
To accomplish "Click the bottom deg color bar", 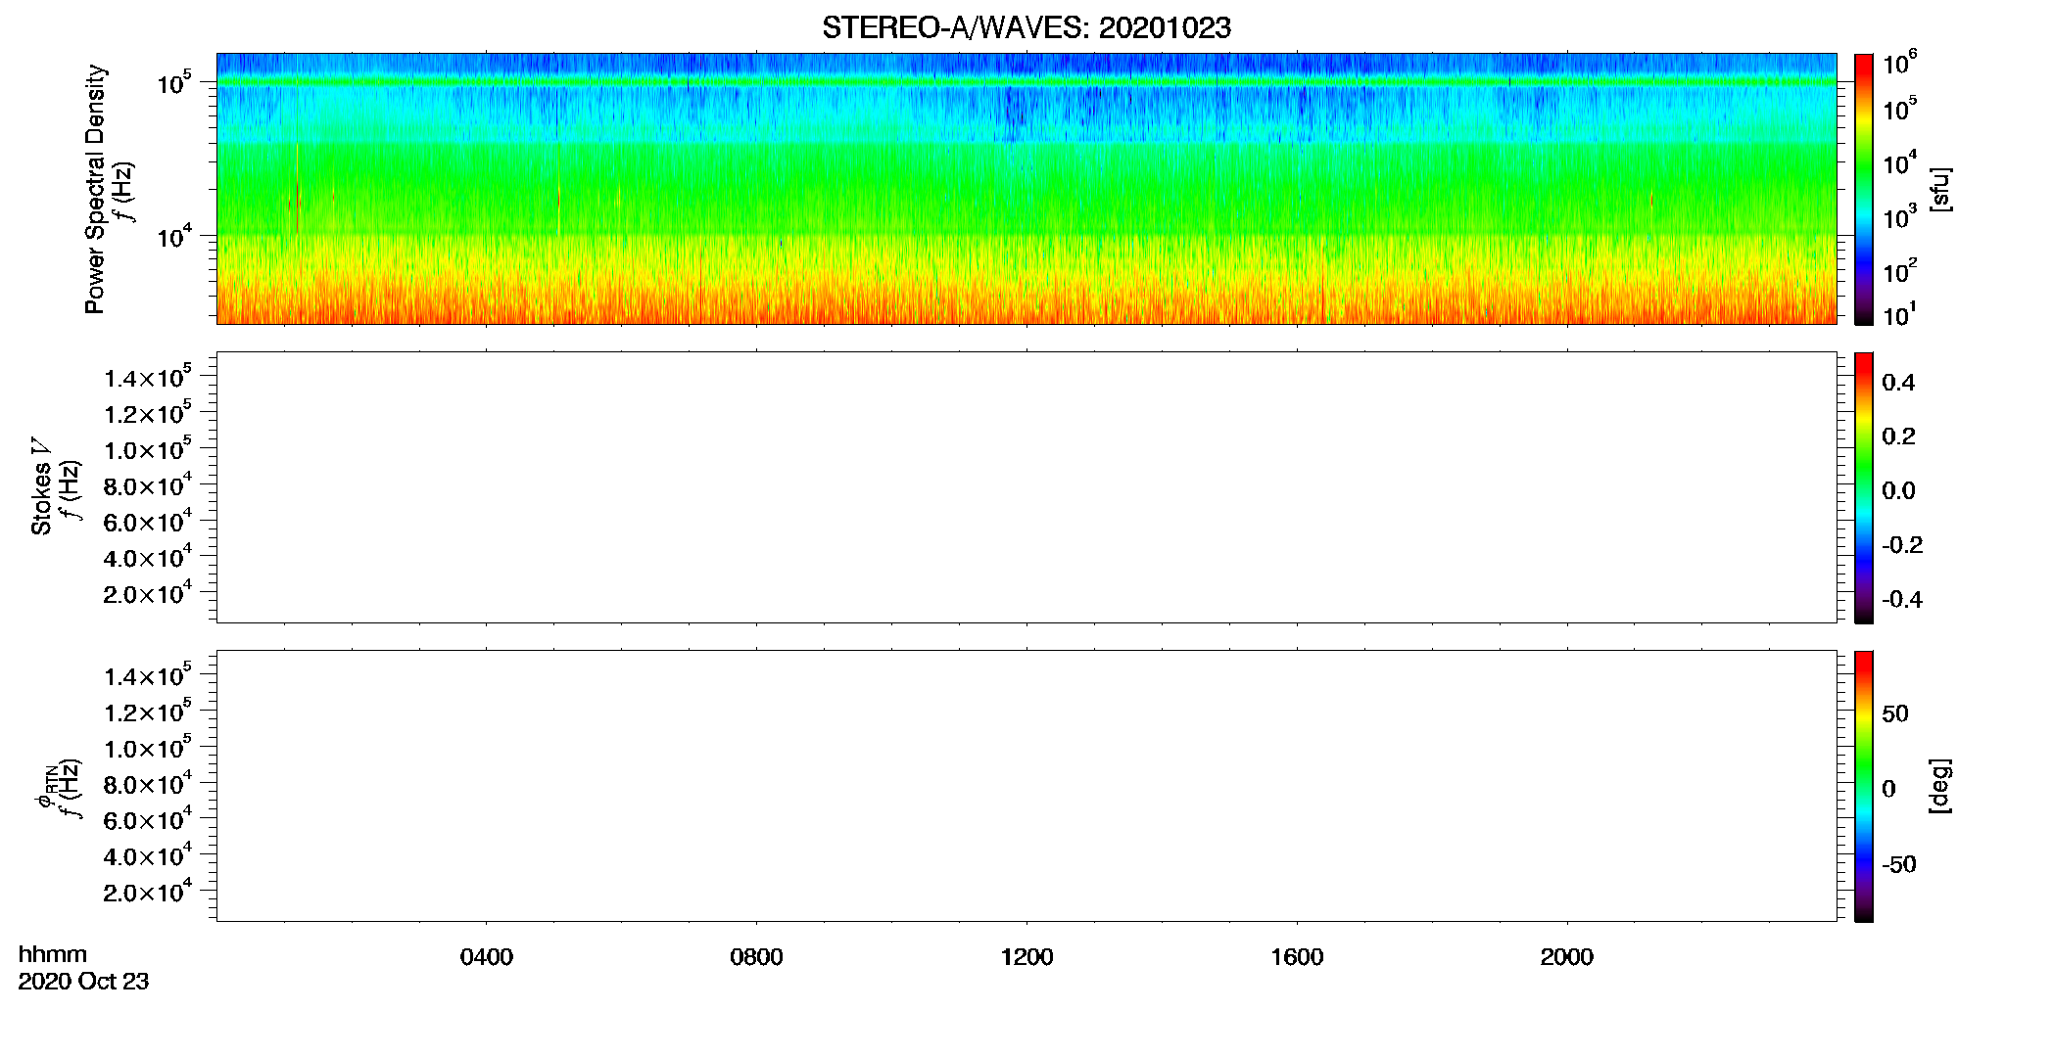I will tap(1863, 786).
